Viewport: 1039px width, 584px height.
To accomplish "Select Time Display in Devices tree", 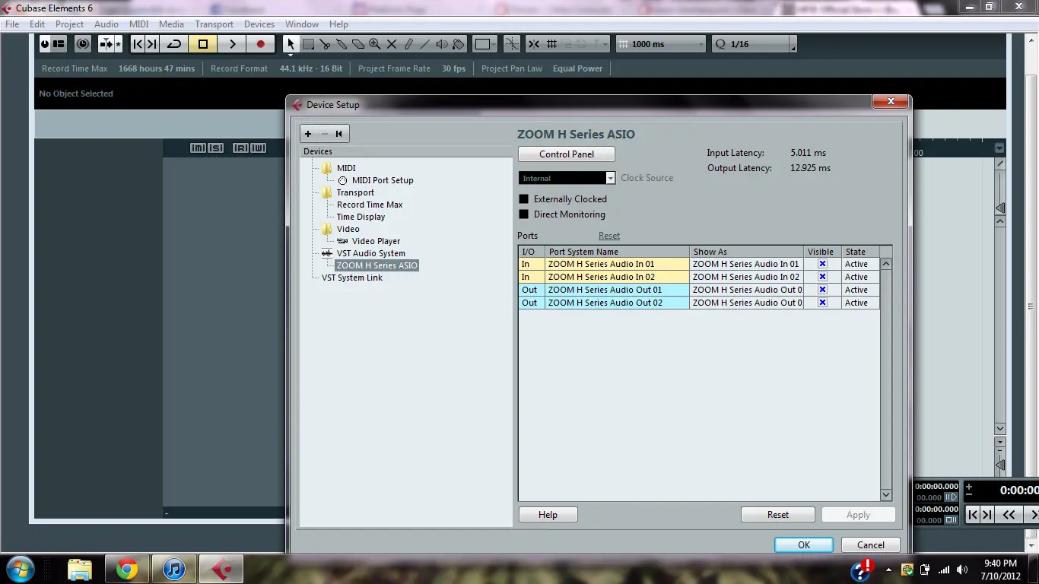I will [x=361, y=217].
